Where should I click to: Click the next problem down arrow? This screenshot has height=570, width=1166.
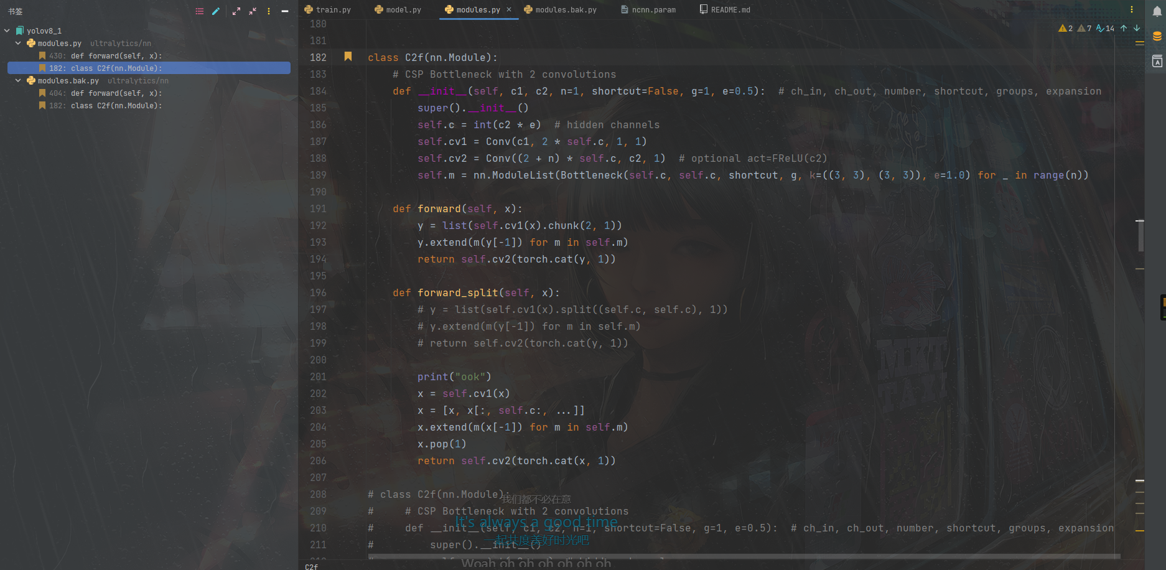(x=1137, y=28)
